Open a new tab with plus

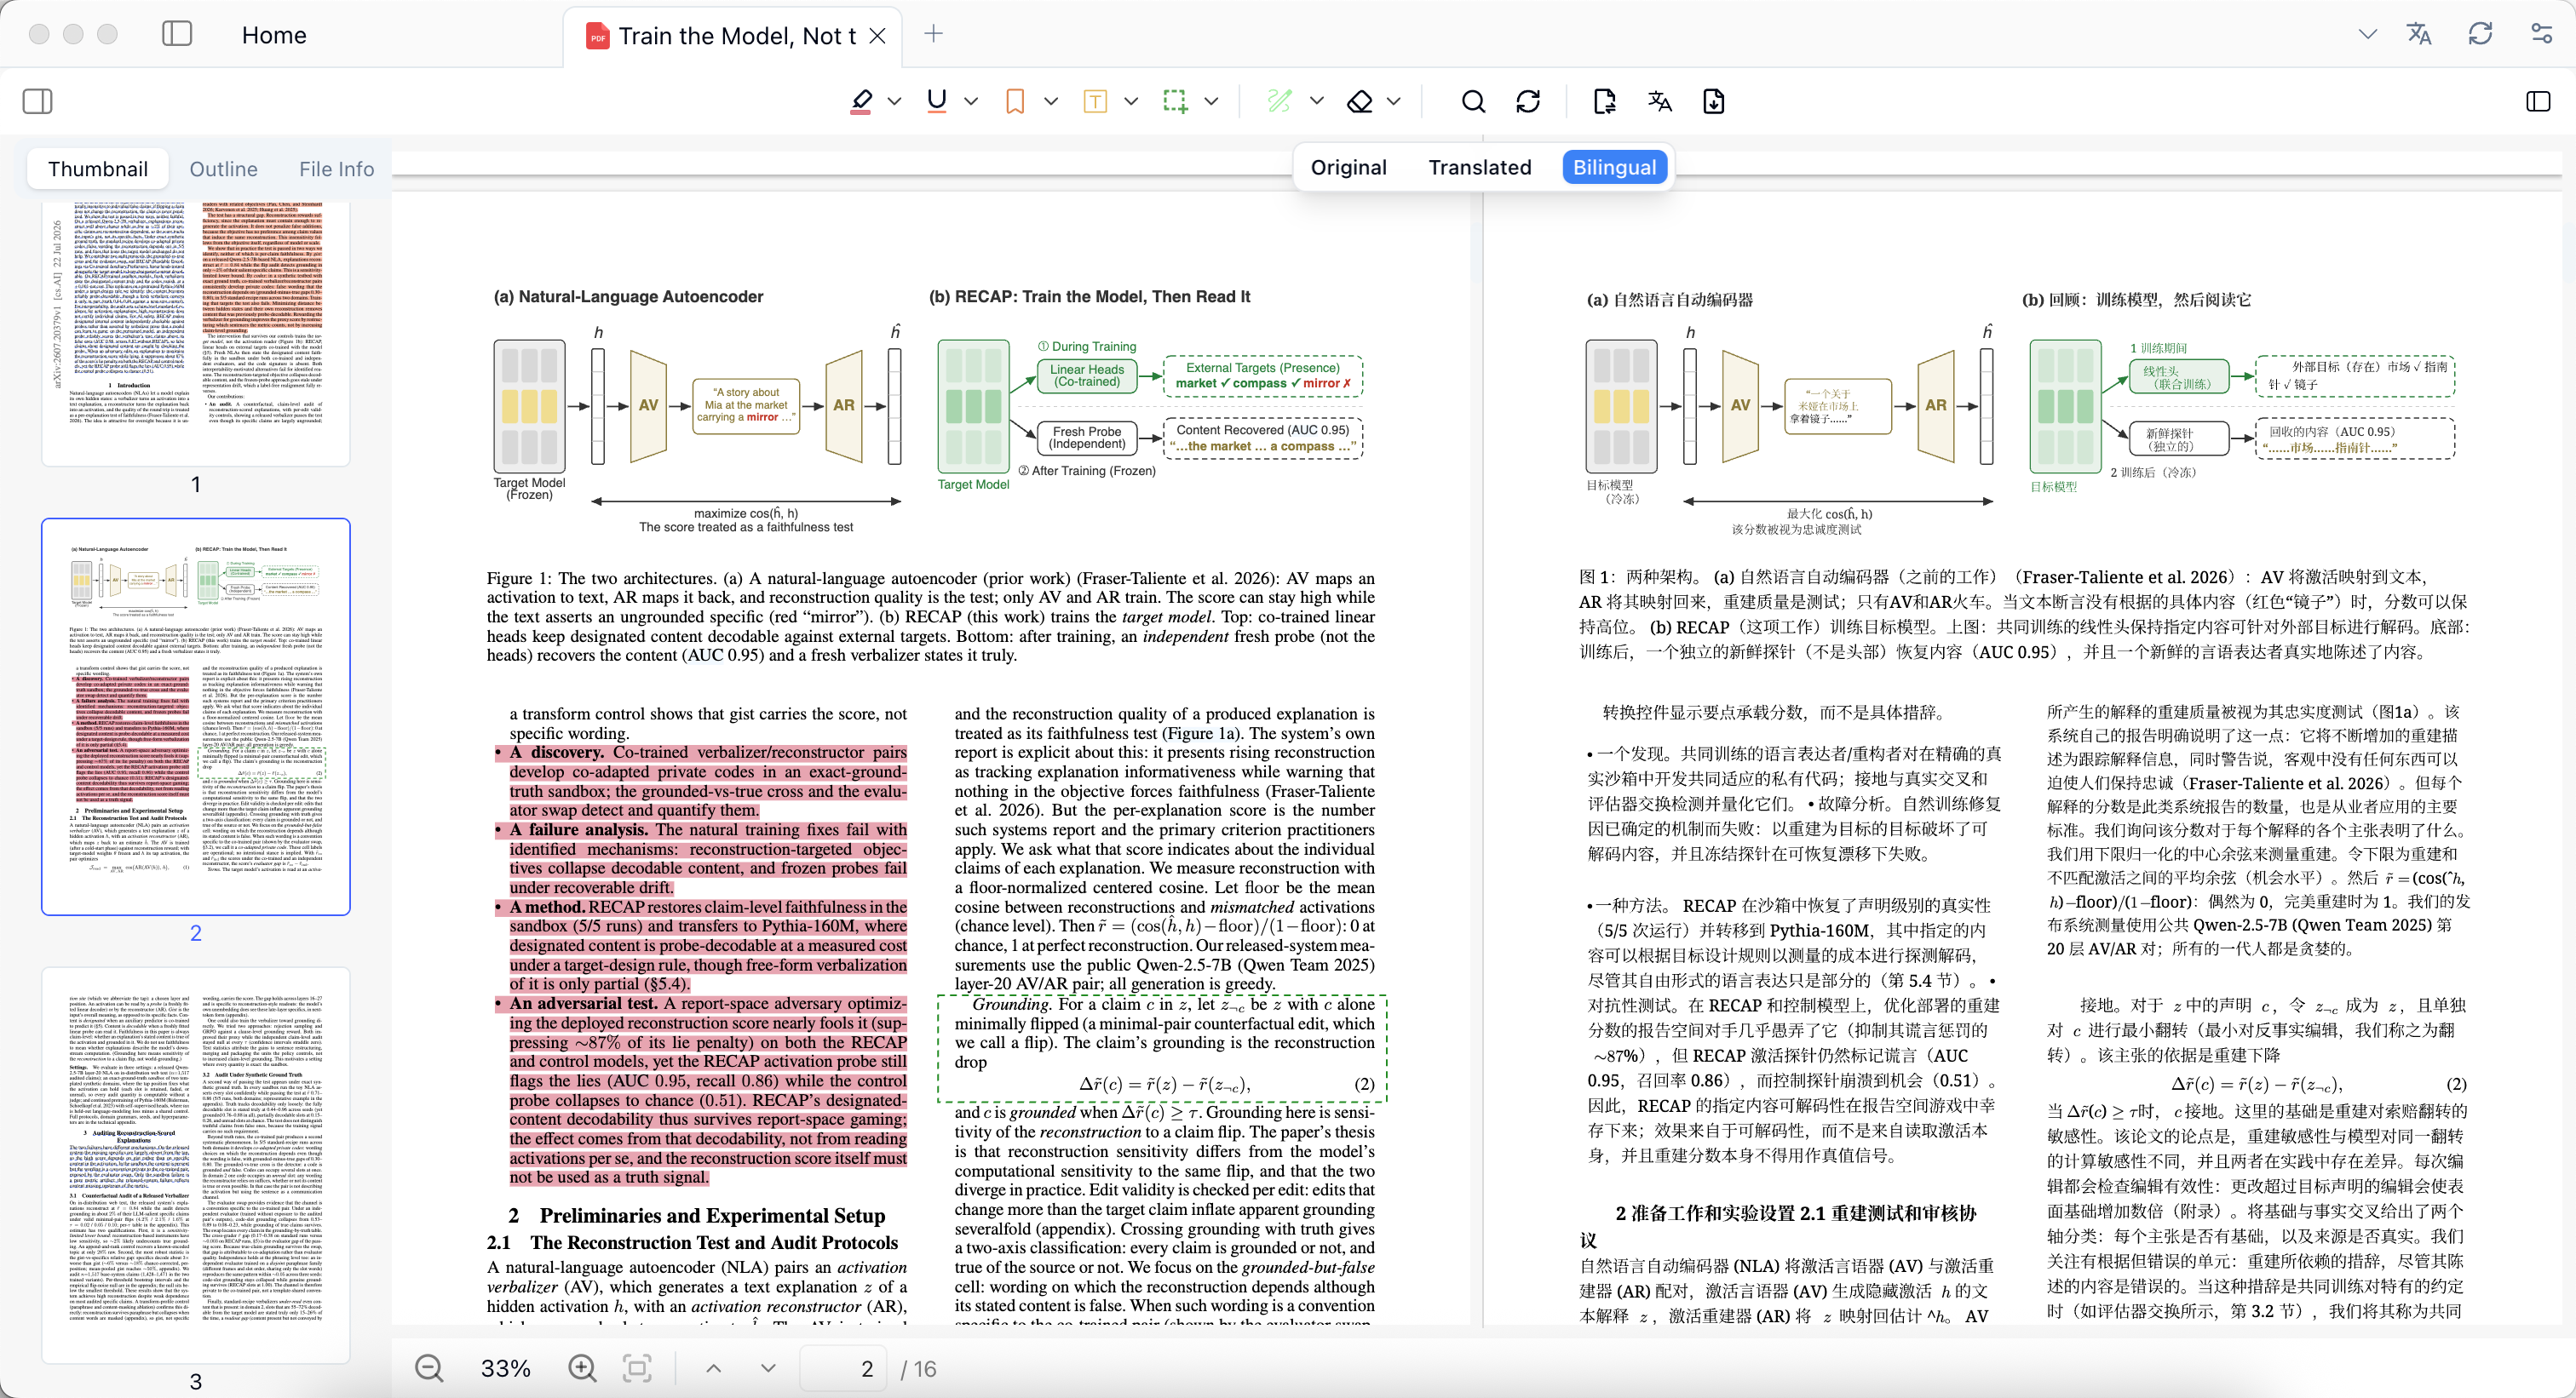[933, 34]
